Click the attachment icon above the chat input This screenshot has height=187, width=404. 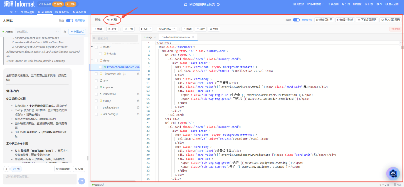tap(6, 169)
